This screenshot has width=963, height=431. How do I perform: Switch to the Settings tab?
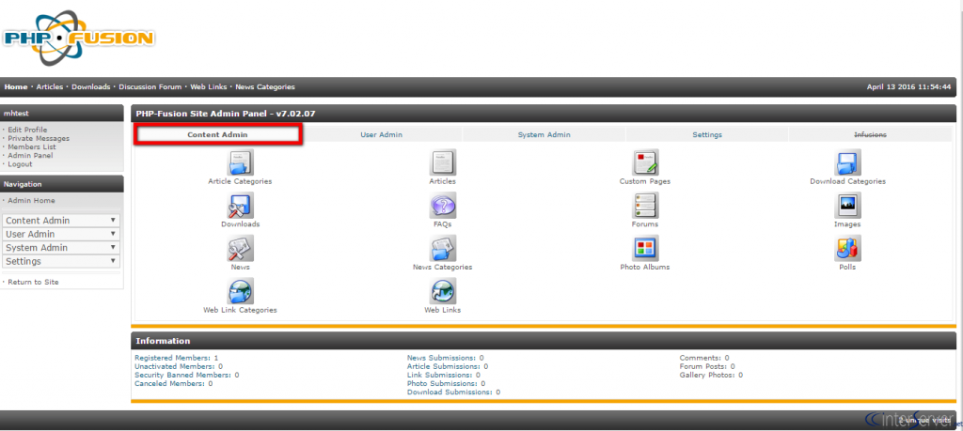(707, 134)
